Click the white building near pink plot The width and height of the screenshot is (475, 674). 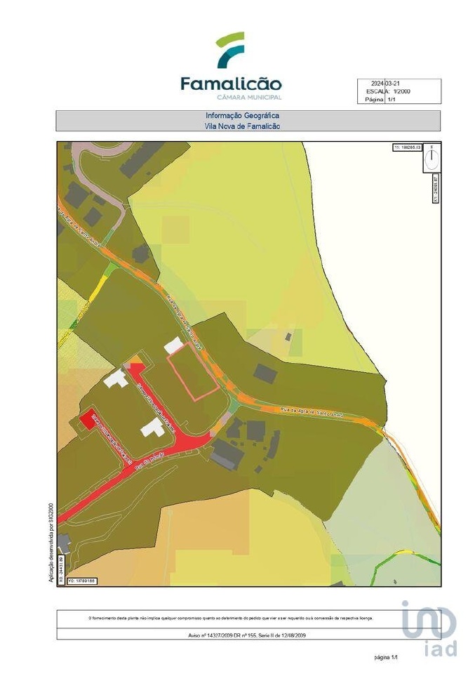[x=173, y=345]
